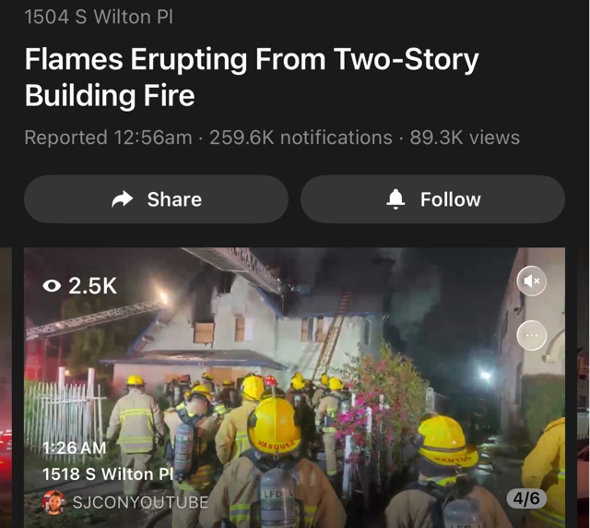Tap the 1504 S Wilton Pl address
590x528 pixels.
(x=99, y=17)
